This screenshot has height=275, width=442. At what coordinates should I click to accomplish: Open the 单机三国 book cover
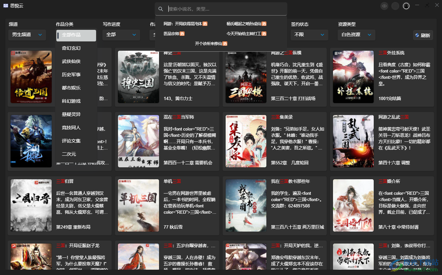pyautogui.click(x=138, y=205)
